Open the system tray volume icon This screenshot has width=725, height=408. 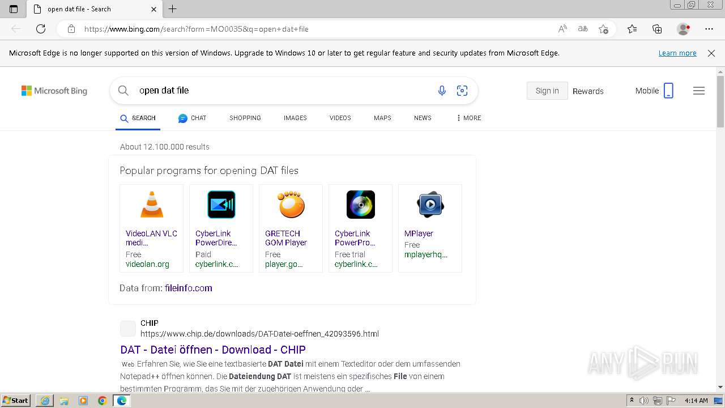coord(644,401)
